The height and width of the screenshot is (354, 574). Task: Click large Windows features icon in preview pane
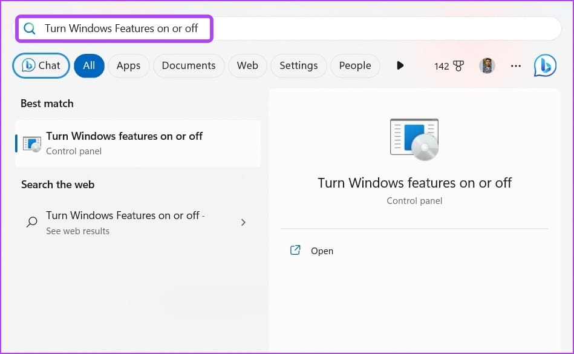pos(414,139)
